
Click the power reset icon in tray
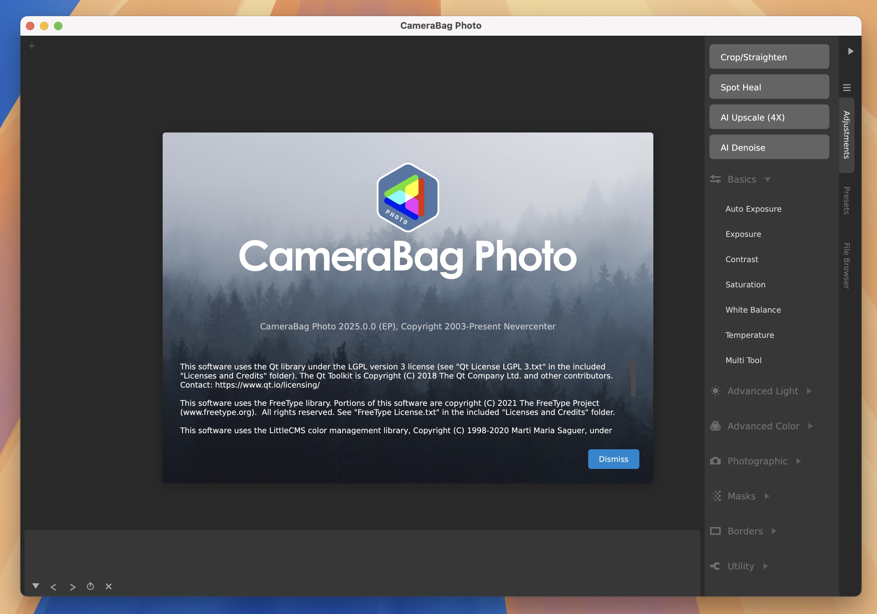point(90,586)
